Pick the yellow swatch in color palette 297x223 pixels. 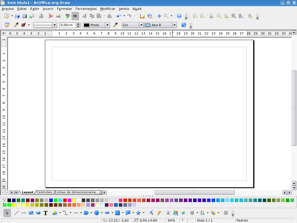(74, 200)
